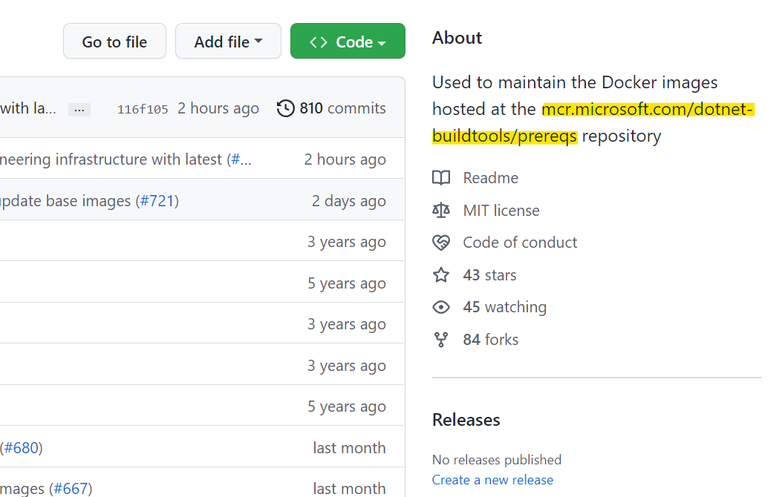View the 45 watching list
The width and height of the screenshot is (782, 497).
click(505, 307)
